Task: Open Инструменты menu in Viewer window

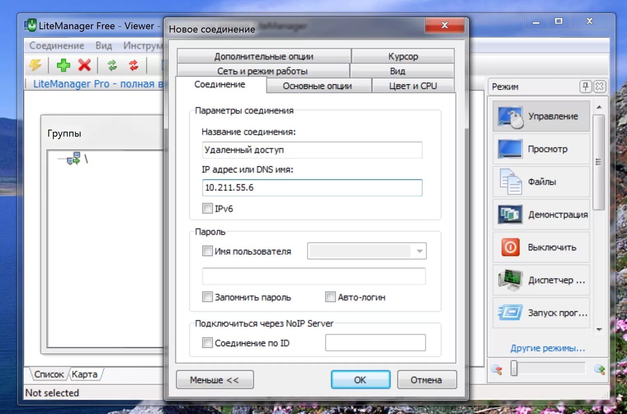Action: 143,46
